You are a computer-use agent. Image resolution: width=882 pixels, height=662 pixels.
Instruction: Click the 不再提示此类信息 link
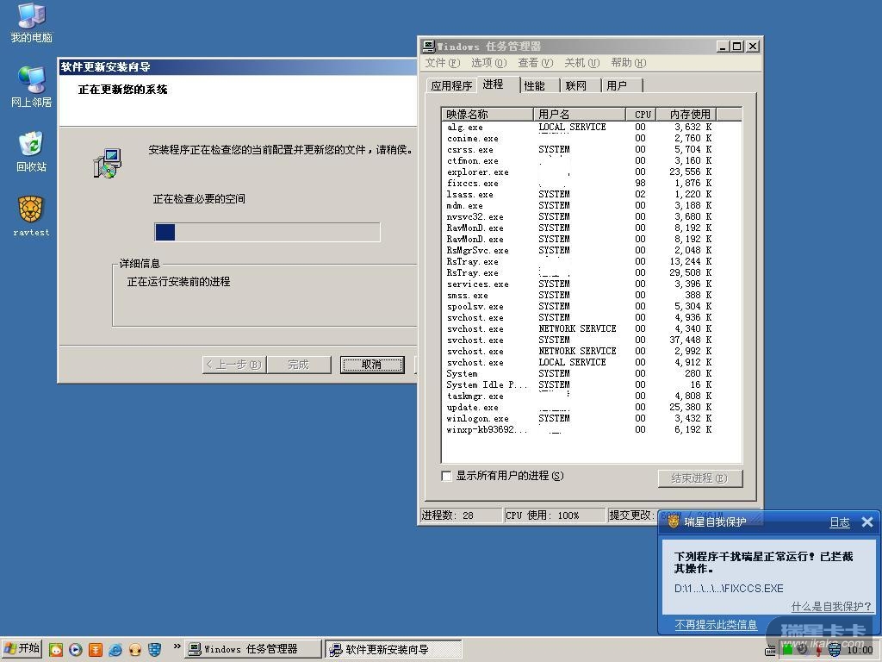tap(716, 625)
